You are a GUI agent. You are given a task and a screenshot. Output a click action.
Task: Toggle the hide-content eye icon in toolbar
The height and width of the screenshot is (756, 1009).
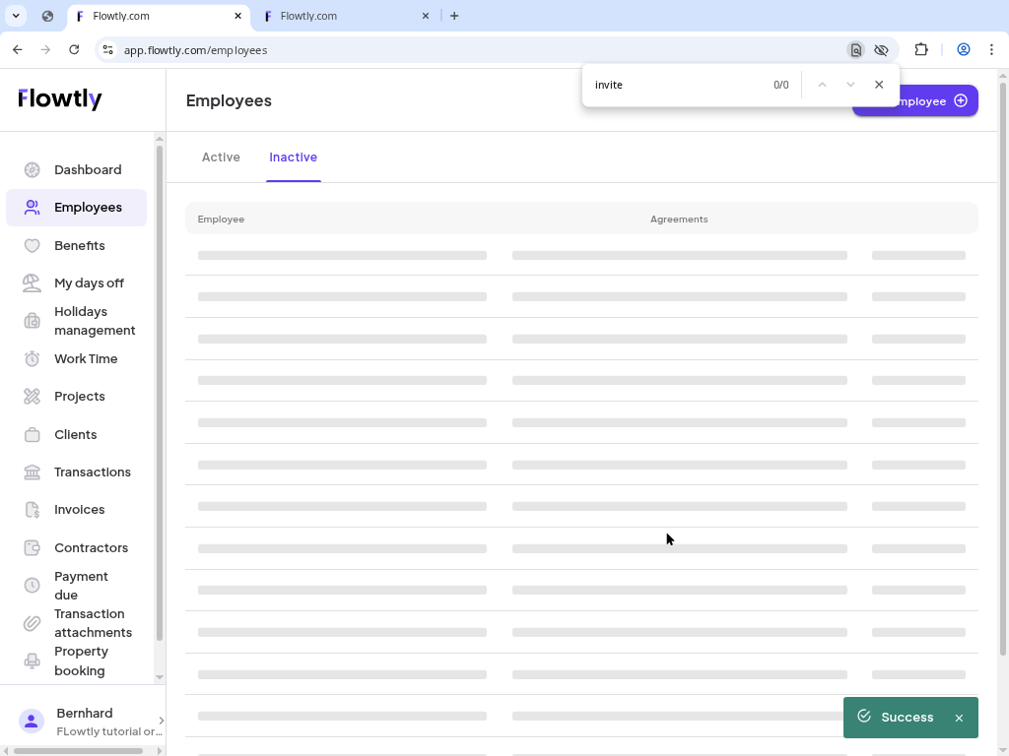[881, 49]
